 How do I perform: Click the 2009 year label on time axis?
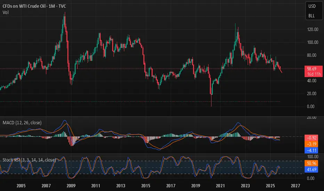click(71, 186)
